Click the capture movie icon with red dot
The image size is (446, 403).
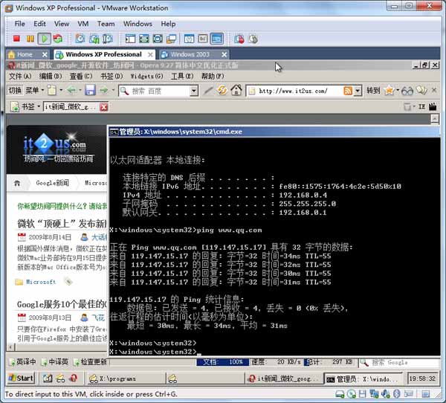point(239,39)
